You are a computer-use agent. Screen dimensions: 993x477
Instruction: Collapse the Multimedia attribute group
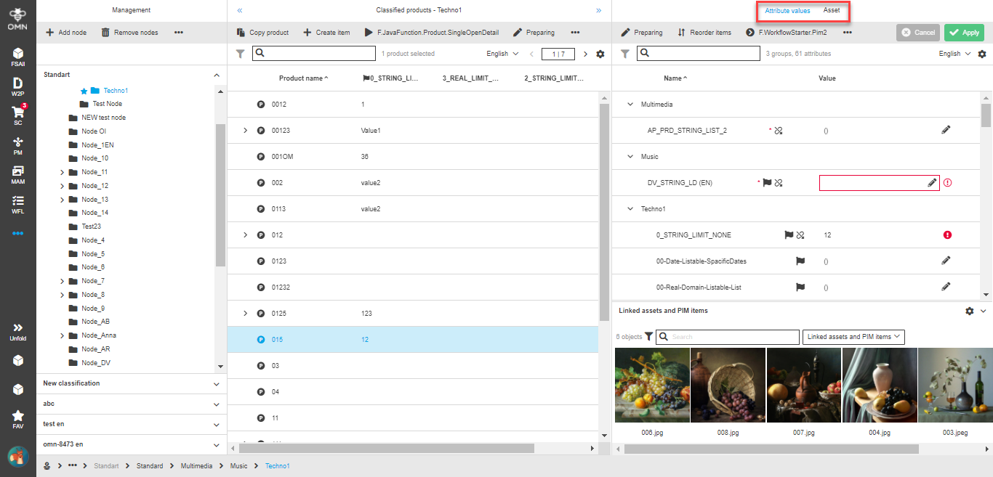tap(630, 104)
